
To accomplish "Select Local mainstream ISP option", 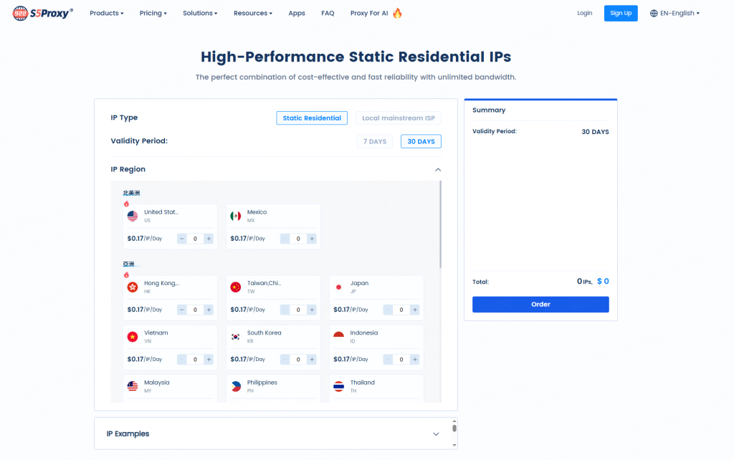I will [x=399, y=118].
